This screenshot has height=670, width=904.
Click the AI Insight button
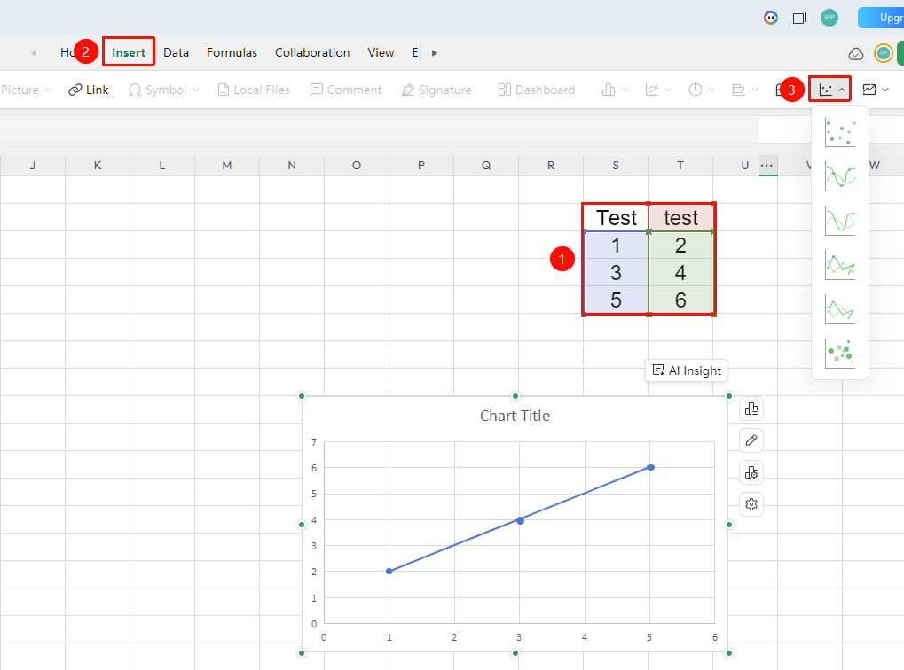click(x=687, y=370)
